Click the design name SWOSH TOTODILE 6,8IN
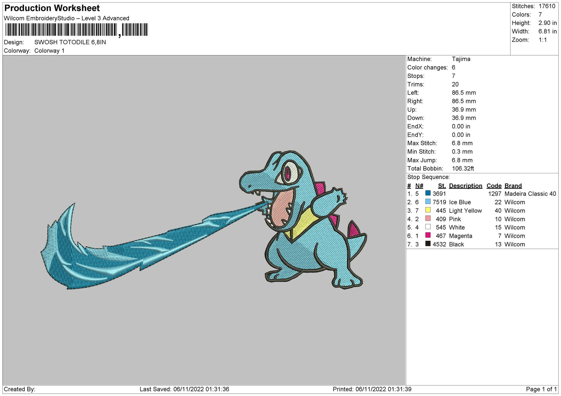This screenshot has height=396, width=561. 70,42
